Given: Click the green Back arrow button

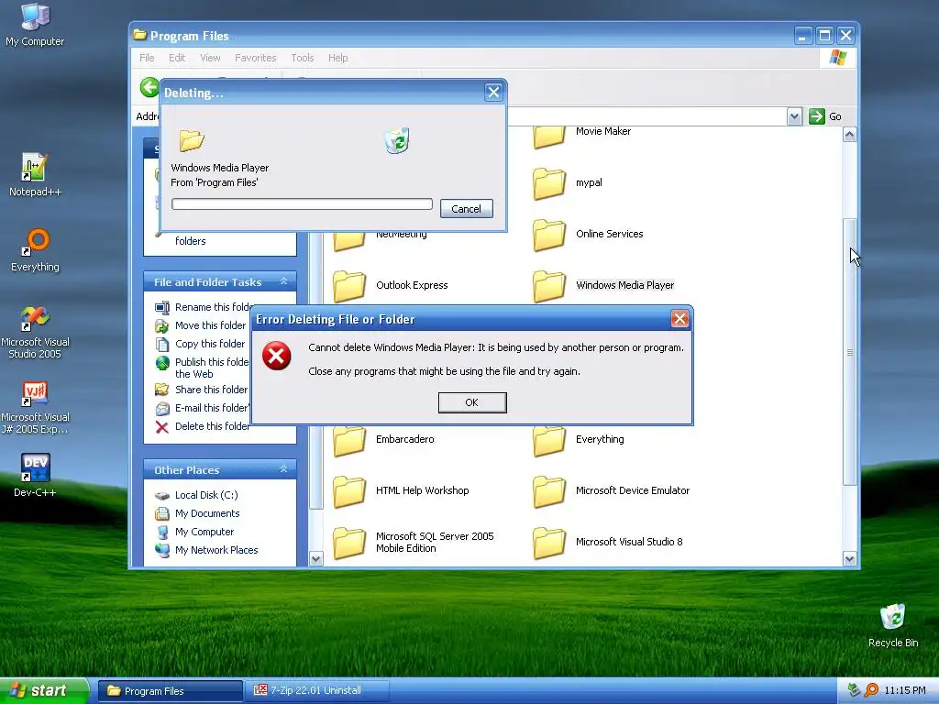Looking at the screenshot, I should tap(149, 87).
